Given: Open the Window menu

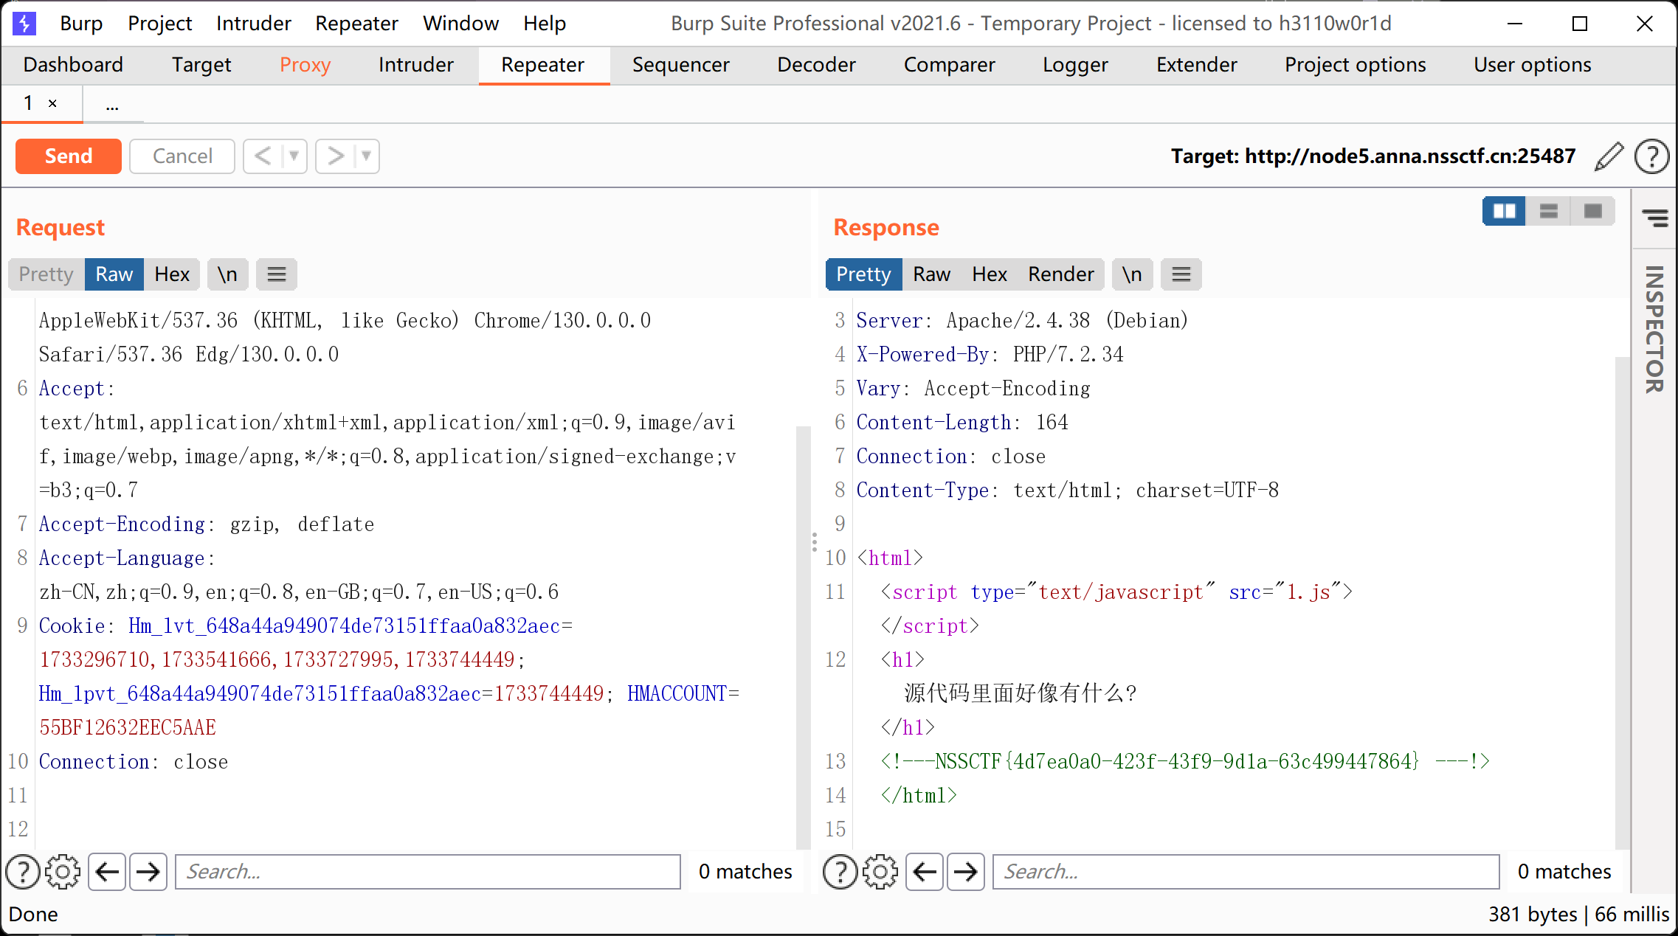Looking at the screenshot, I should click(460, 24).
